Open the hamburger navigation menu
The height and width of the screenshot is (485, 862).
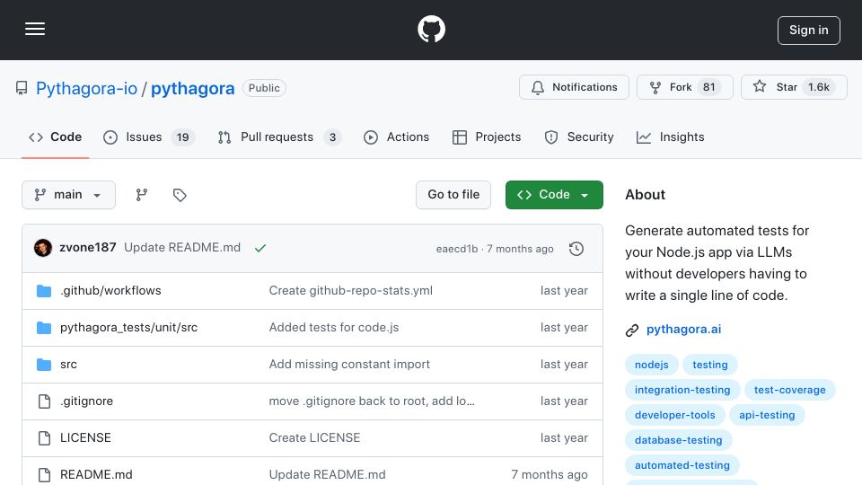coord(35,29)
